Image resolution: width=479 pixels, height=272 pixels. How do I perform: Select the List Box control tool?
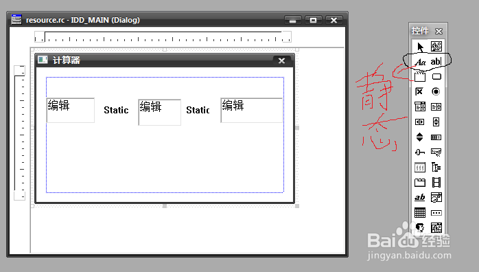coord(436,106)
